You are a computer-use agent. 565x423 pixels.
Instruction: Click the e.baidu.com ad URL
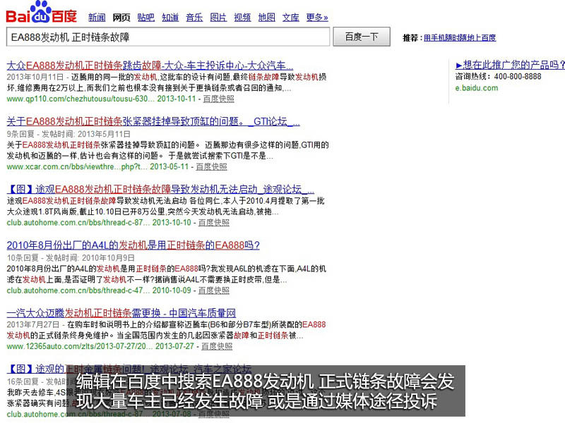point(477,88)
